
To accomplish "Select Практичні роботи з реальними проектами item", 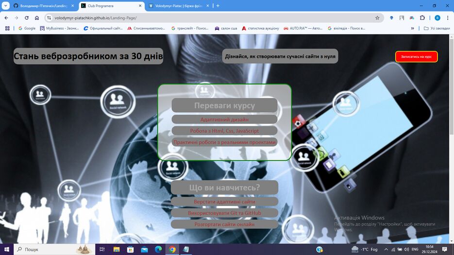I will [224, 142].
